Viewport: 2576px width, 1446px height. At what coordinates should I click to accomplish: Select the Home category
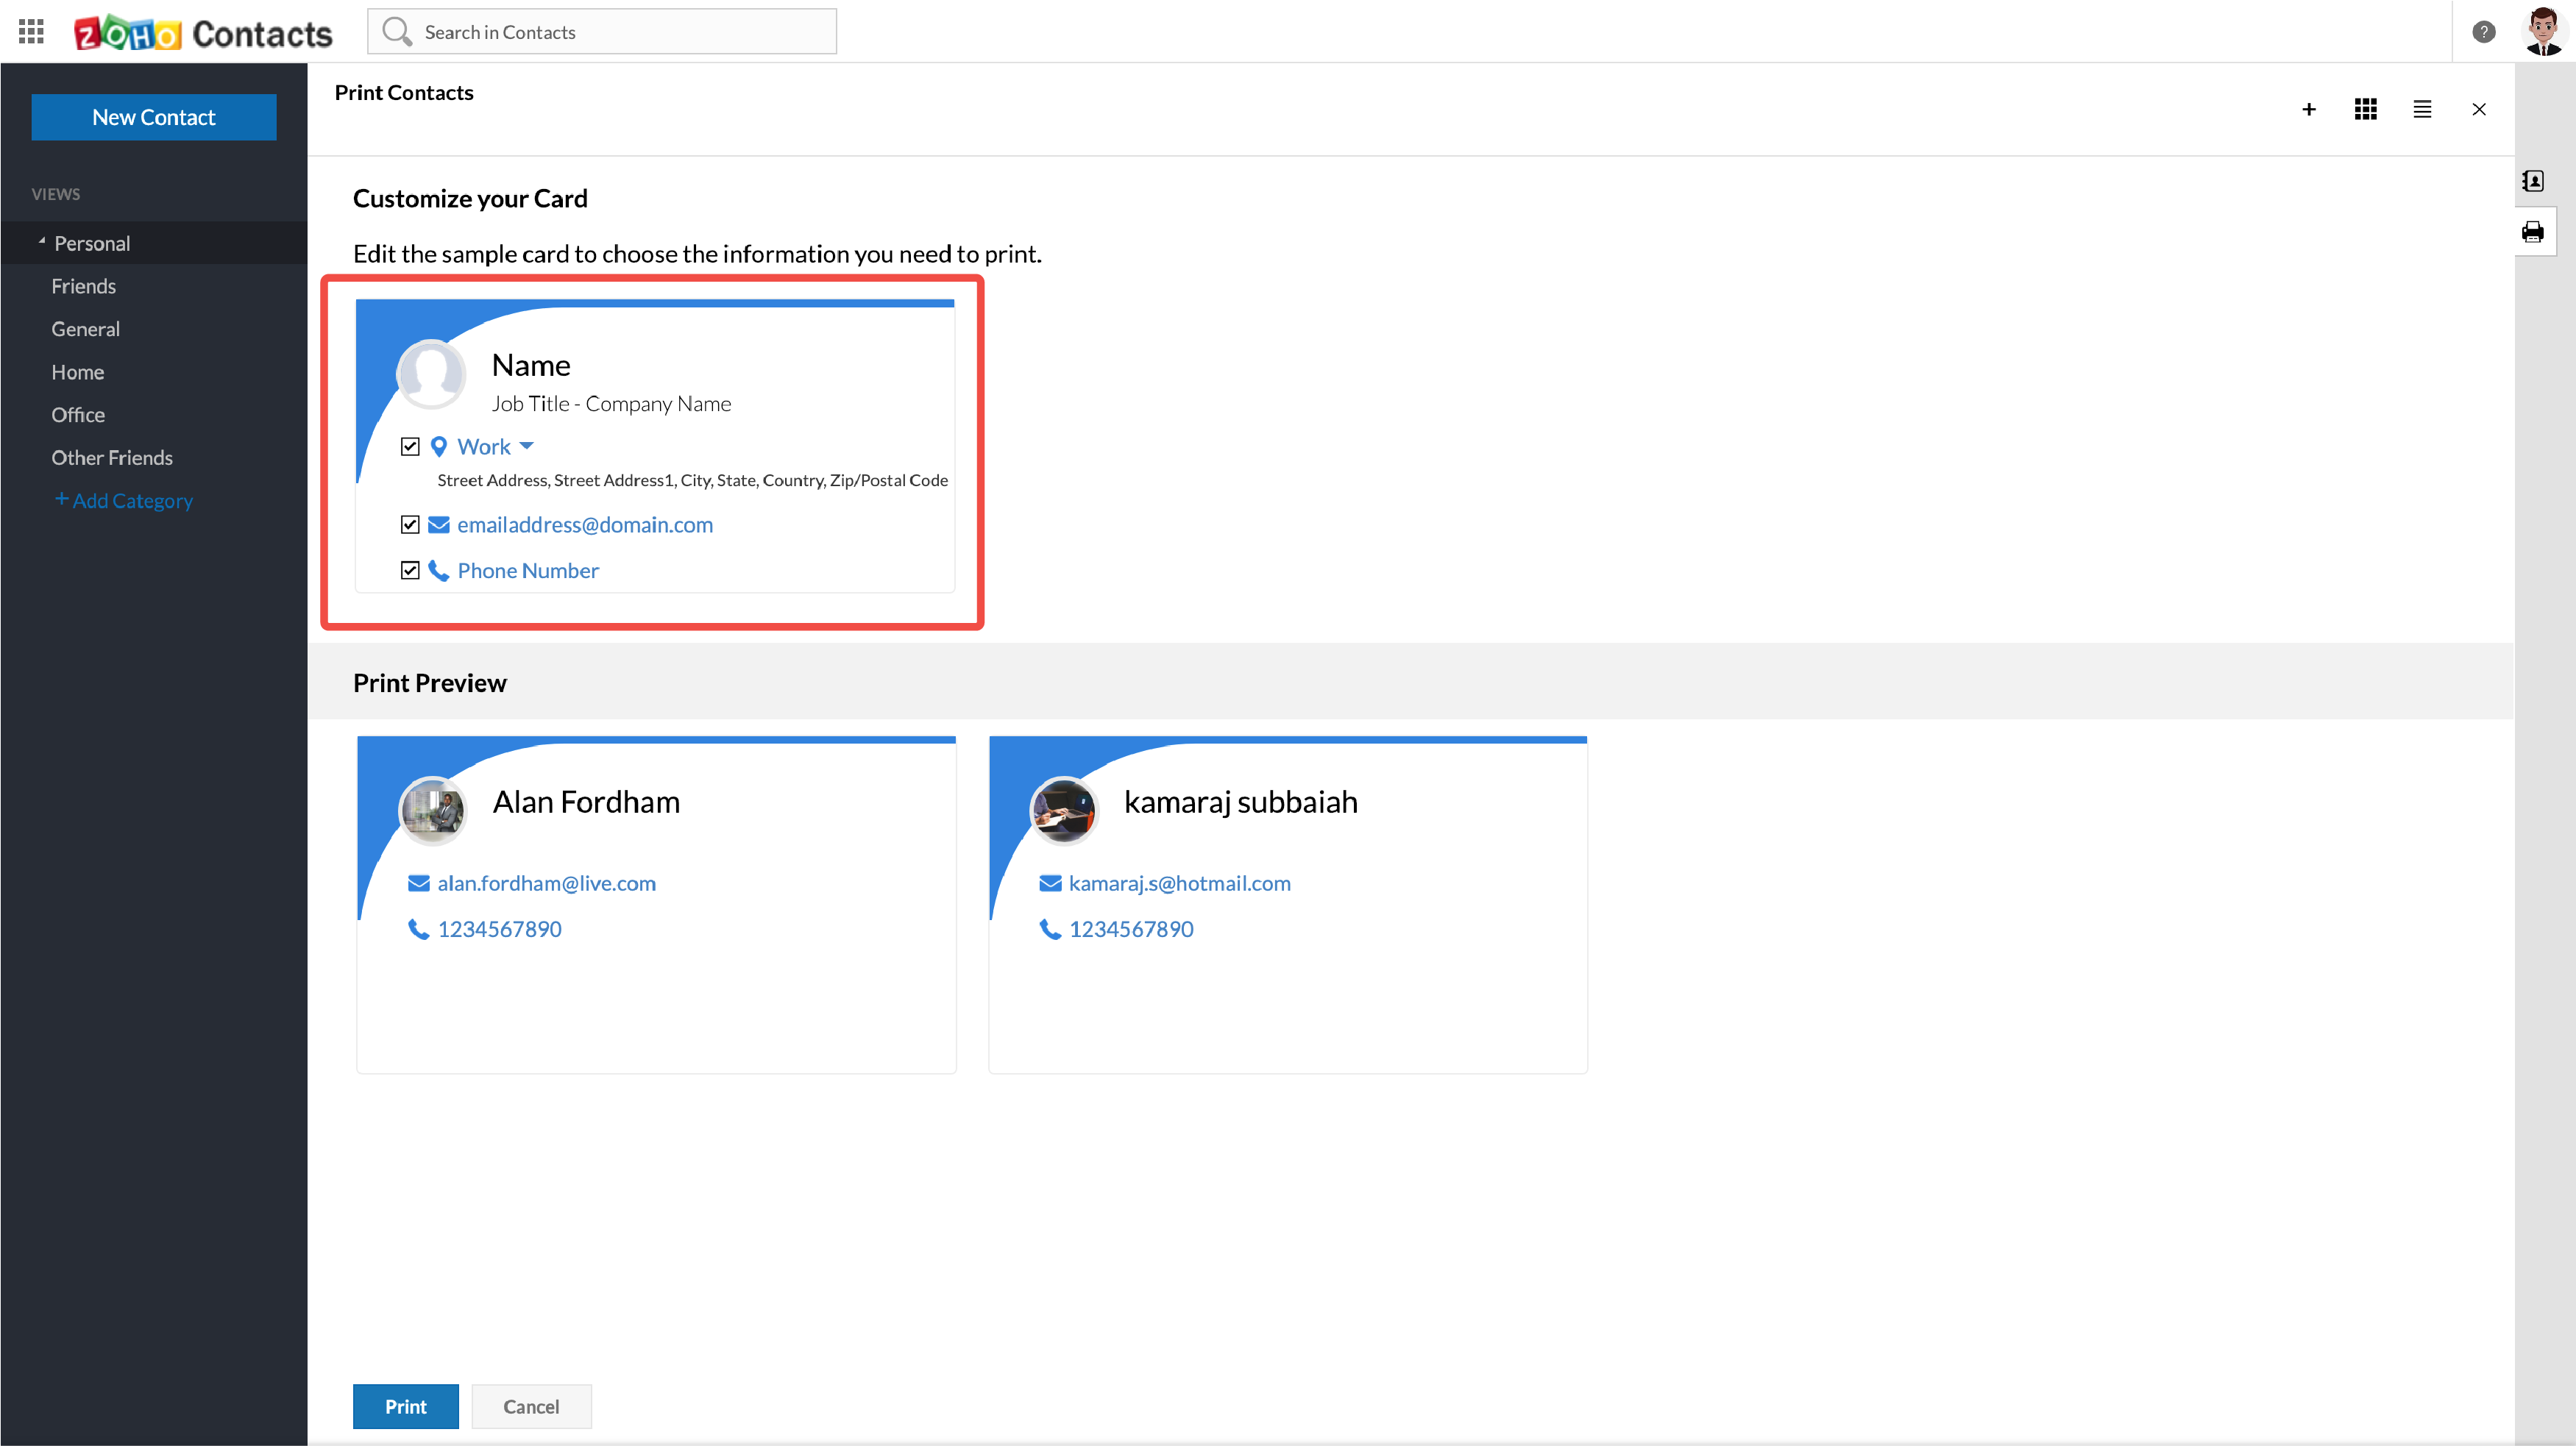click(78, 373)
